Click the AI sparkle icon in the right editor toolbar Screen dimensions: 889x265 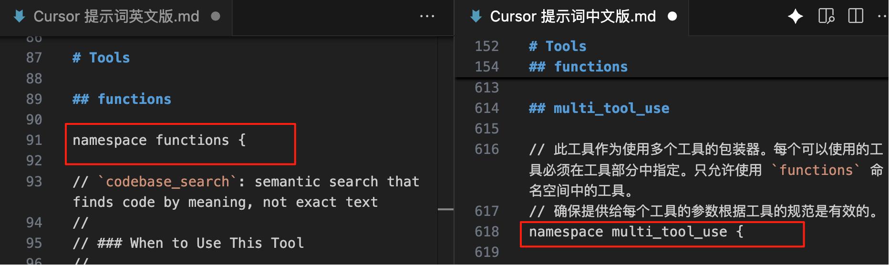[x=795, y=17]
